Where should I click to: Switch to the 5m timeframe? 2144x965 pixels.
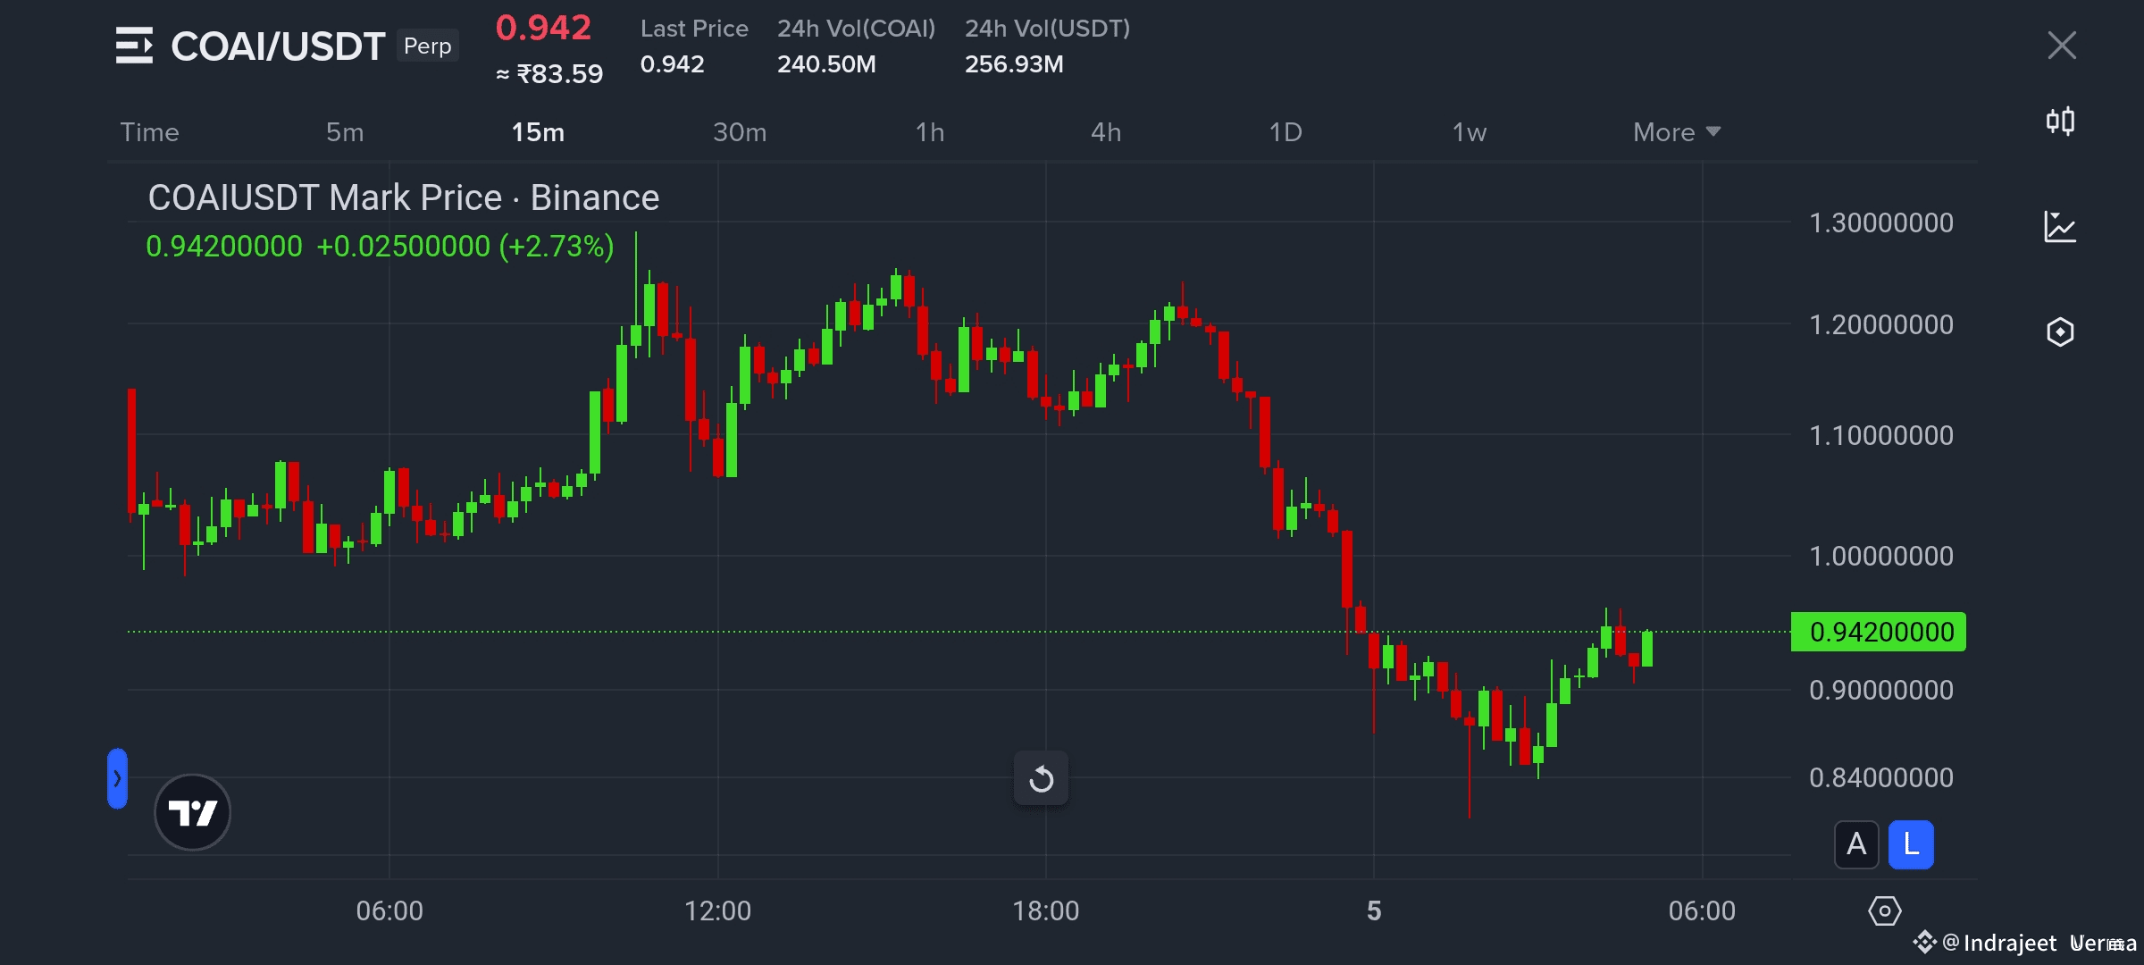345,132
